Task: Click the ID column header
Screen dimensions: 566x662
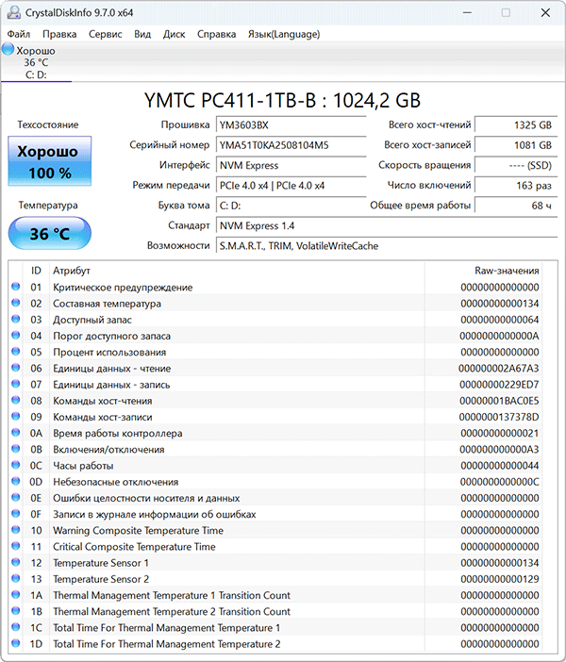Action: [x=36, y=271]
